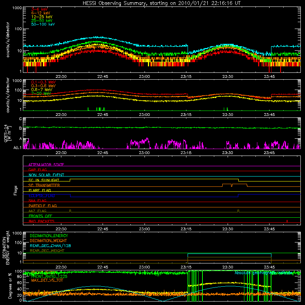Screen dimensions: 305x305
Task: Click the GOES-14 W m-2 axis label
Action: click(x=8, y=133)
